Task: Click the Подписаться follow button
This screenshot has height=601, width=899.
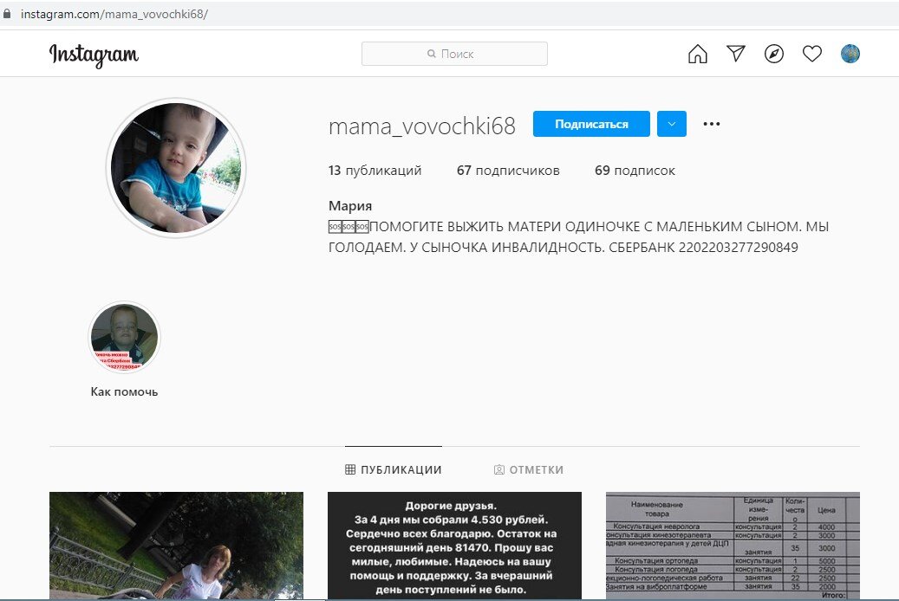Action: click(591, 124)
